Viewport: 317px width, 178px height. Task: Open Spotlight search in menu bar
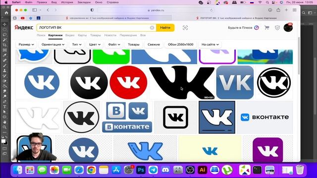267,2
